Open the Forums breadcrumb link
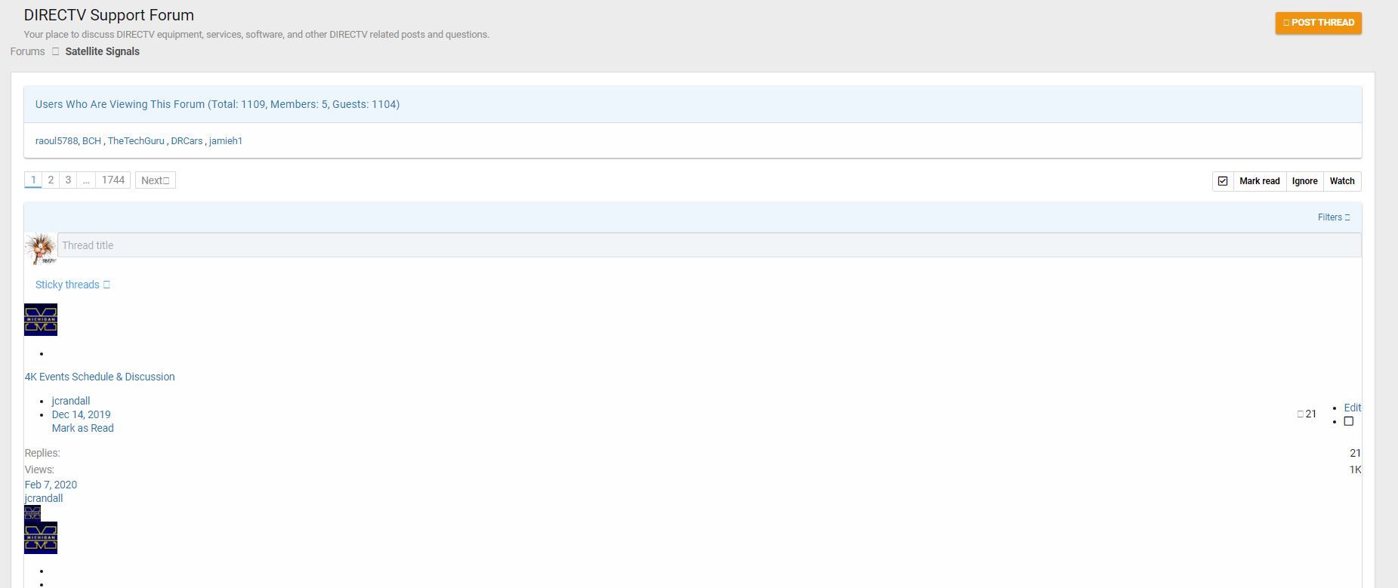 pos(27,51)
